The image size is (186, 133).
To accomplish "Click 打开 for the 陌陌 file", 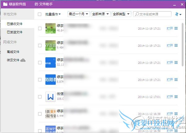I will (170, 80).
